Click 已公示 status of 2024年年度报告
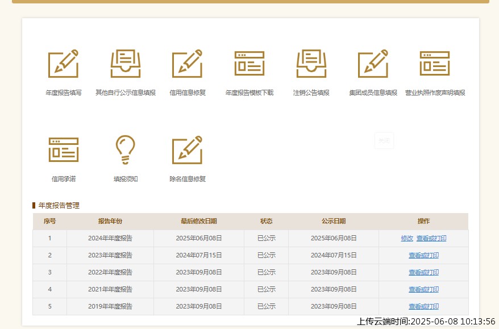The height and width of the screenshot is (329, 499). coord(267,238)
